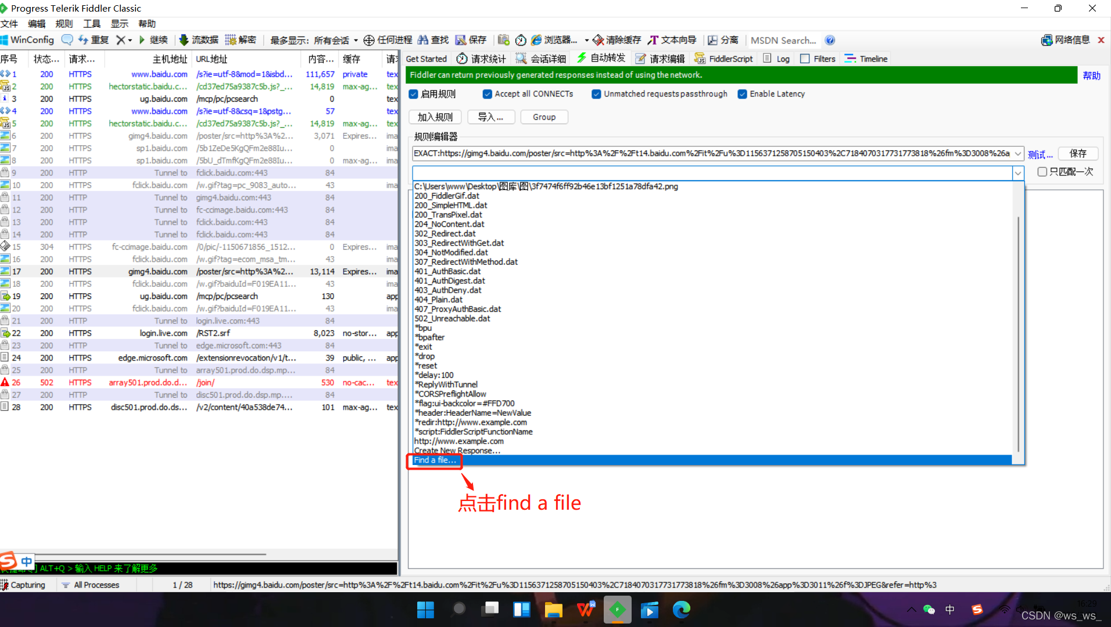Open Microsoft Edge from the taskbar
This screenshot has height=627, width=1111.
681,610
